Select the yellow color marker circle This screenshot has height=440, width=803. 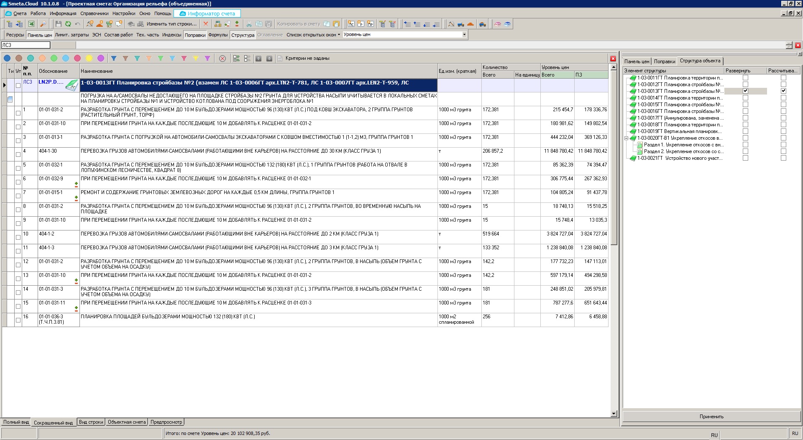click(x=89, y=59)
